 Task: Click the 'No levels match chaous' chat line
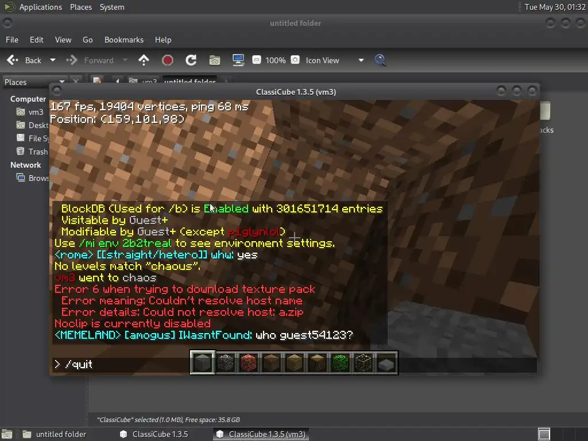(127, 266)
